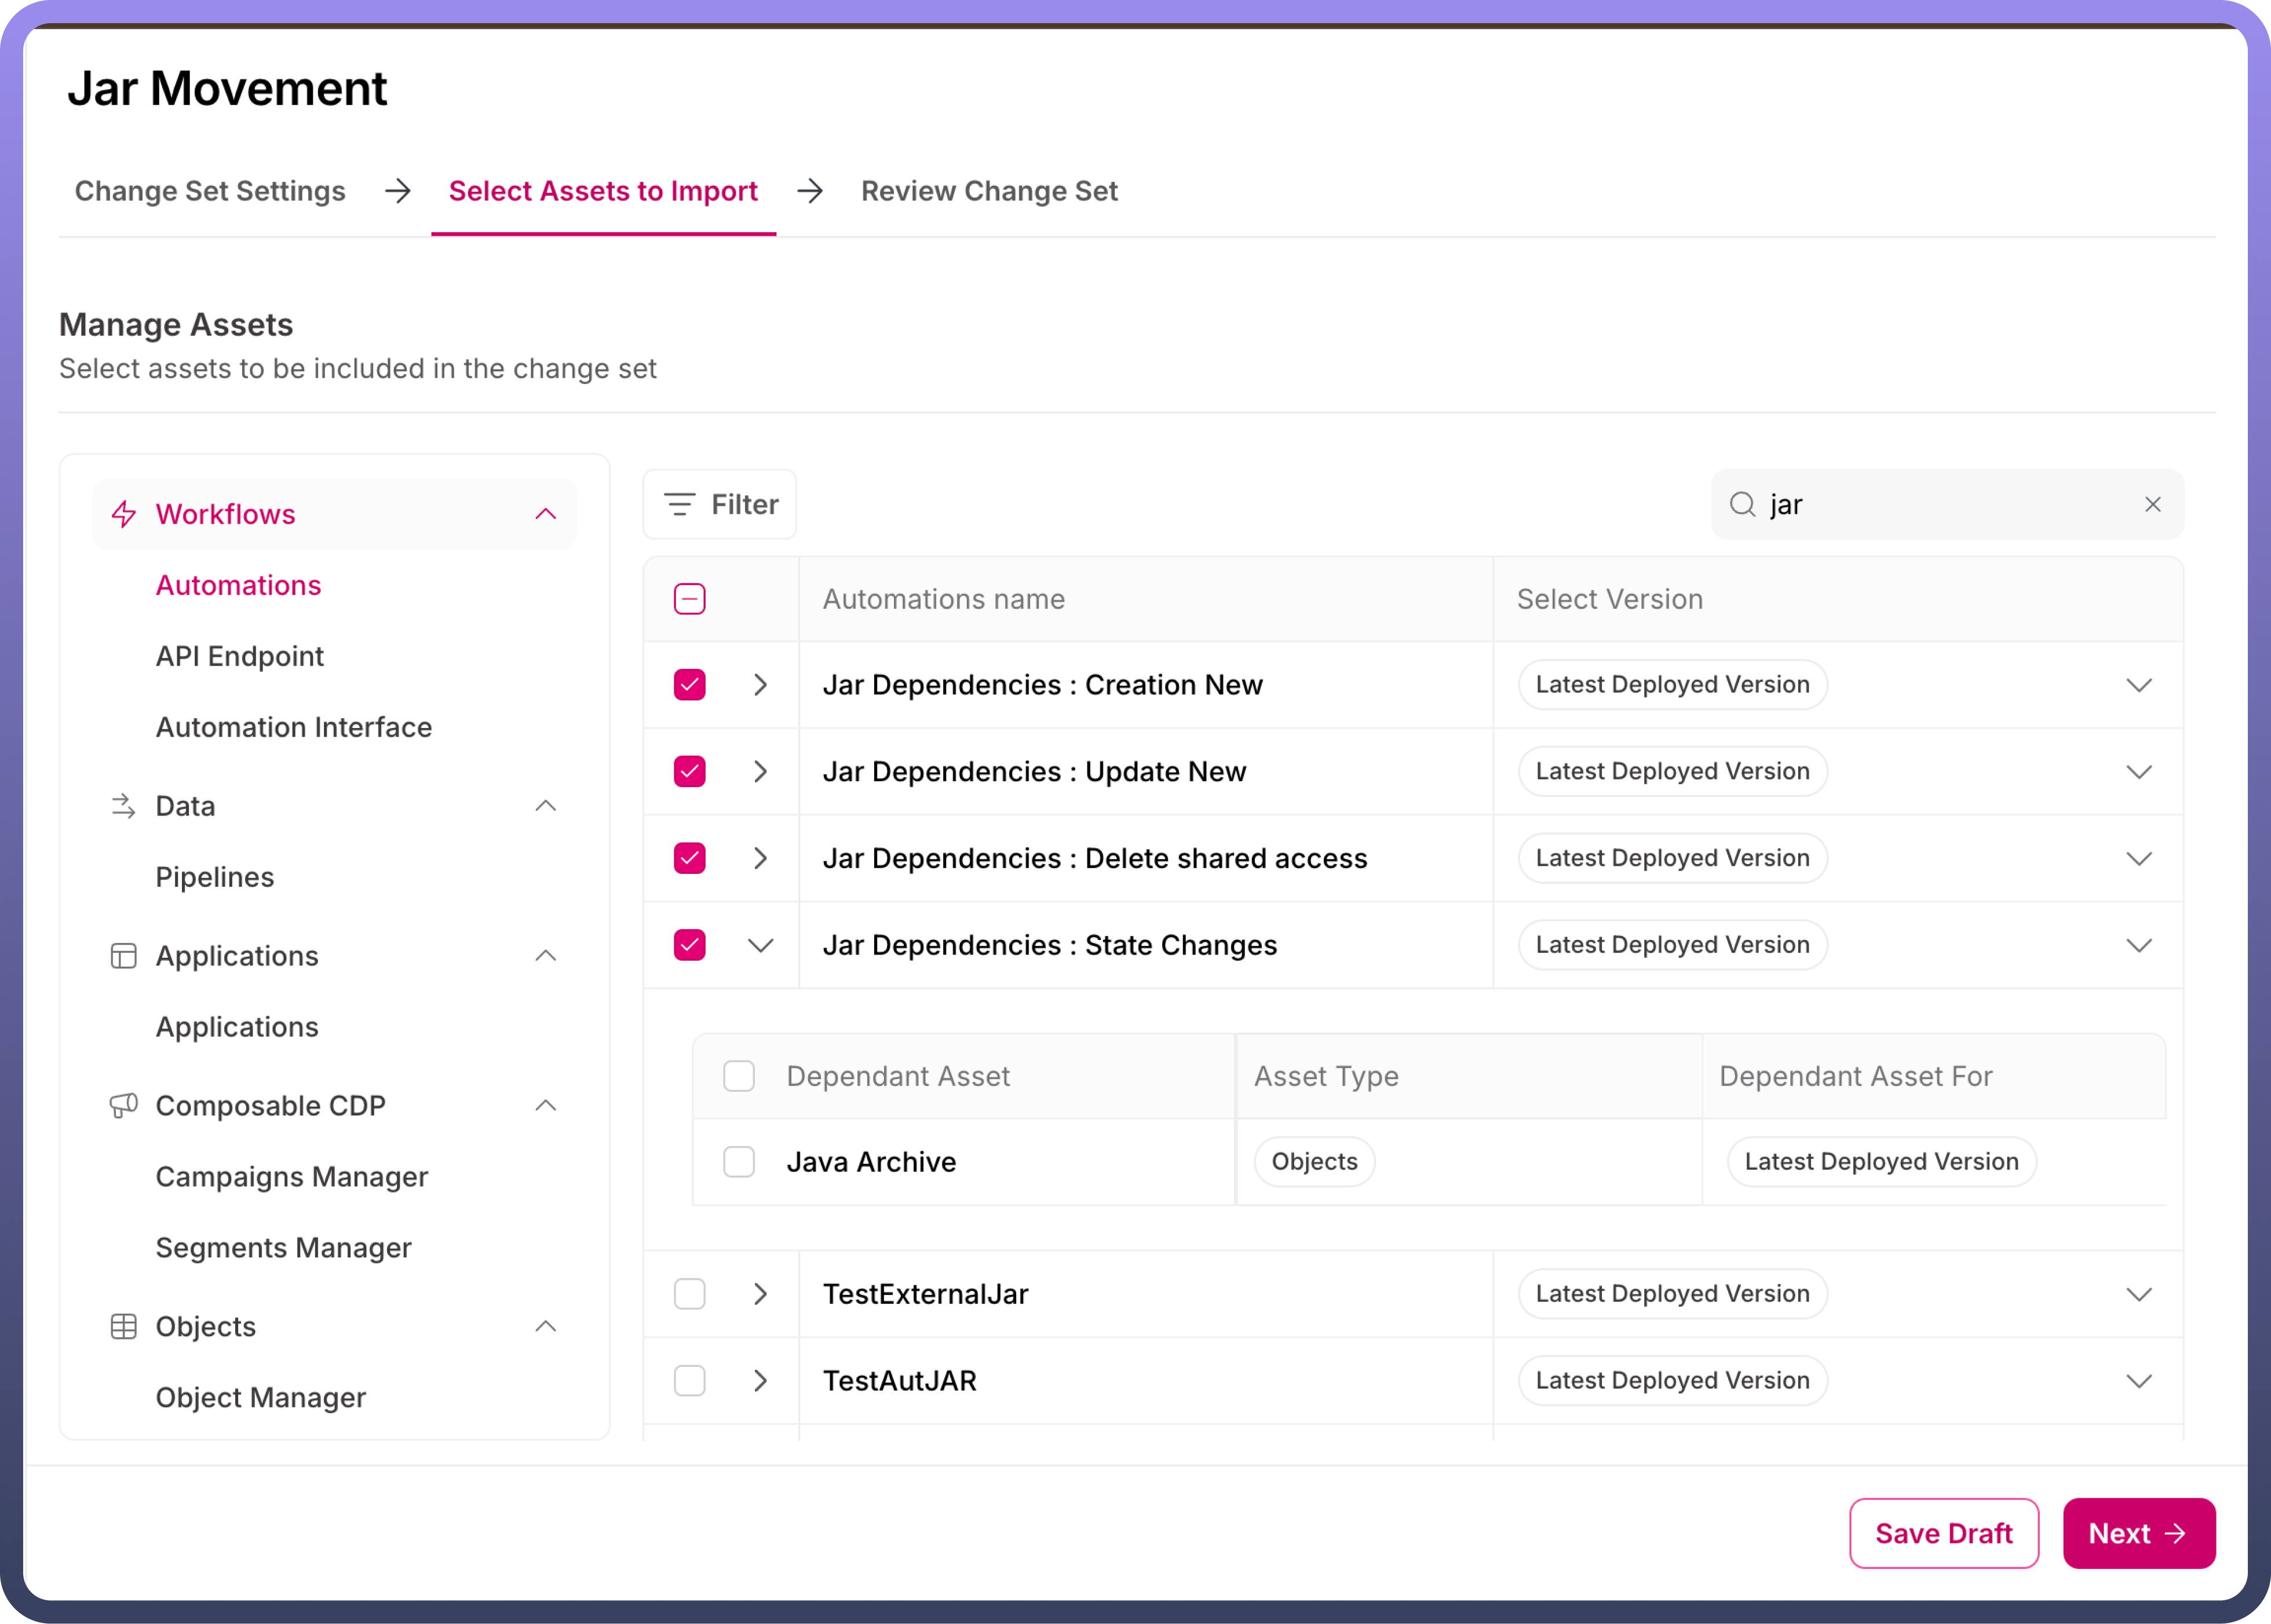Toggle the select-all automations header checkbox
Screen dimensions: 2271x1624
(x=690, y=599)
